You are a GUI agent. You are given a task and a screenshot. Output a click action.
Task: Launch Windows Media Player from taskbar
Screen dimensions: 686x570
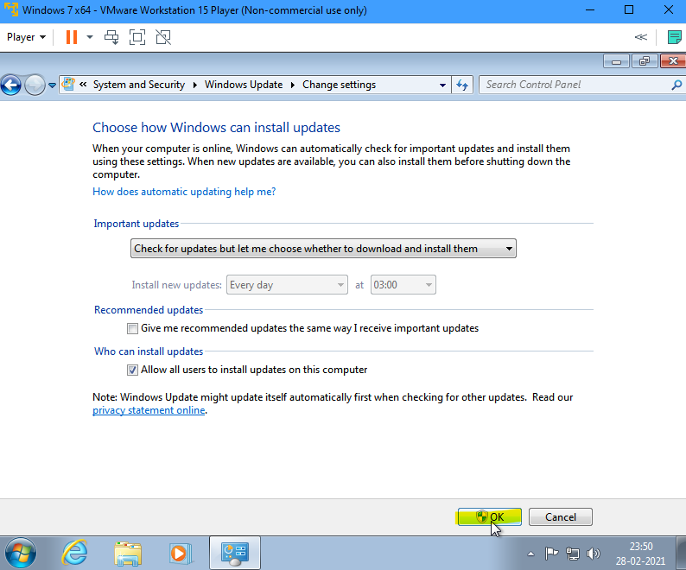tap(180, 553)
